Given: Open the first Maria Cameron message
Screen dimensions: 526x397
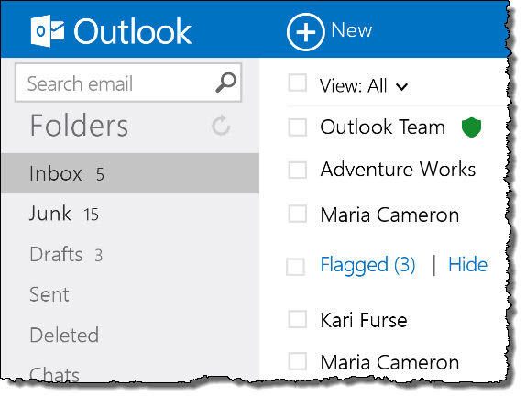Looking at the screenshot, I should point(389,215).
